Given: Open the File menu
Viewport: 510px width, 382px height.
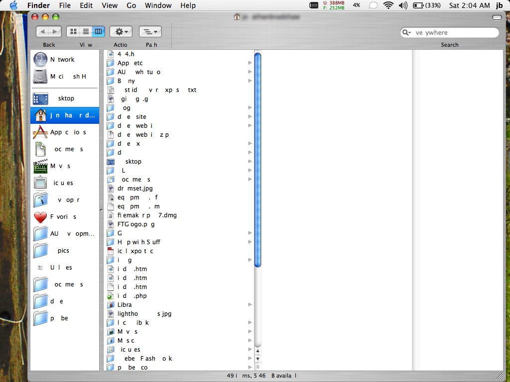Looking at the screenshot, I should tap(65, 5).
